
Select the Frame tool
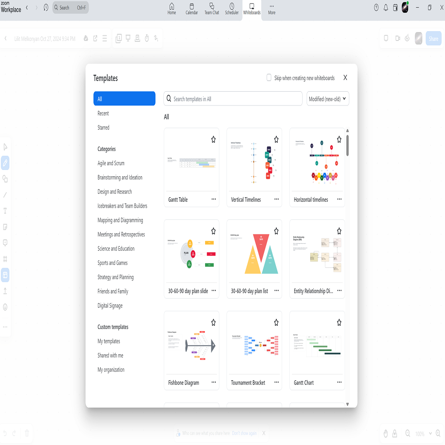point(5,259)
